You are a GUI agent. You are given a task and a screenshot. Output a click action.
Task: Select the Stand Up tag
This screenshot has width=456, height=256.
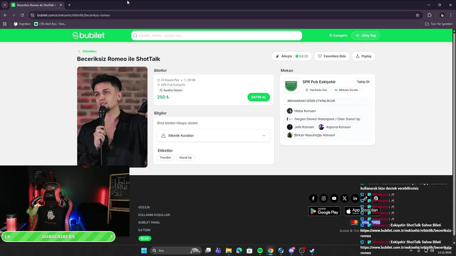pos(185,158)
